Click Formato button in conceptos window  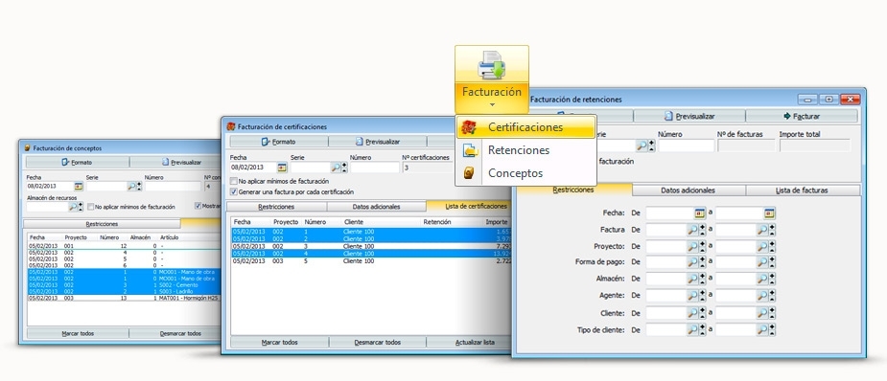[x=78, y=162]
